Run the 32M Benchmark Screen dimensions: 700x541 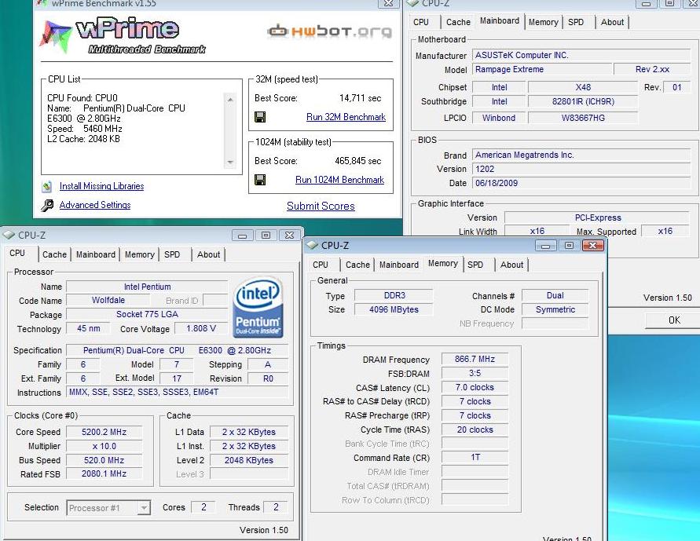(x=346, y=117)
